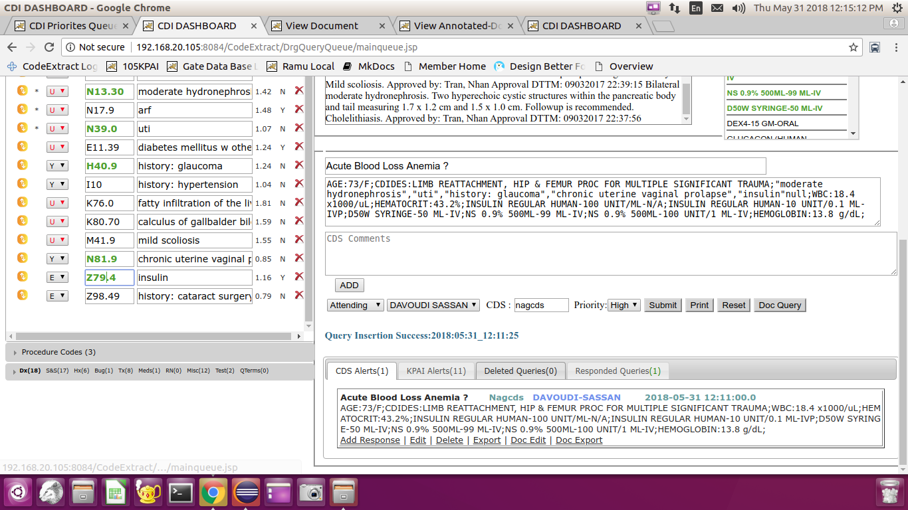Focus the CDS Comments text area
The width and height of the screenshot is (908, 510).
610,253
